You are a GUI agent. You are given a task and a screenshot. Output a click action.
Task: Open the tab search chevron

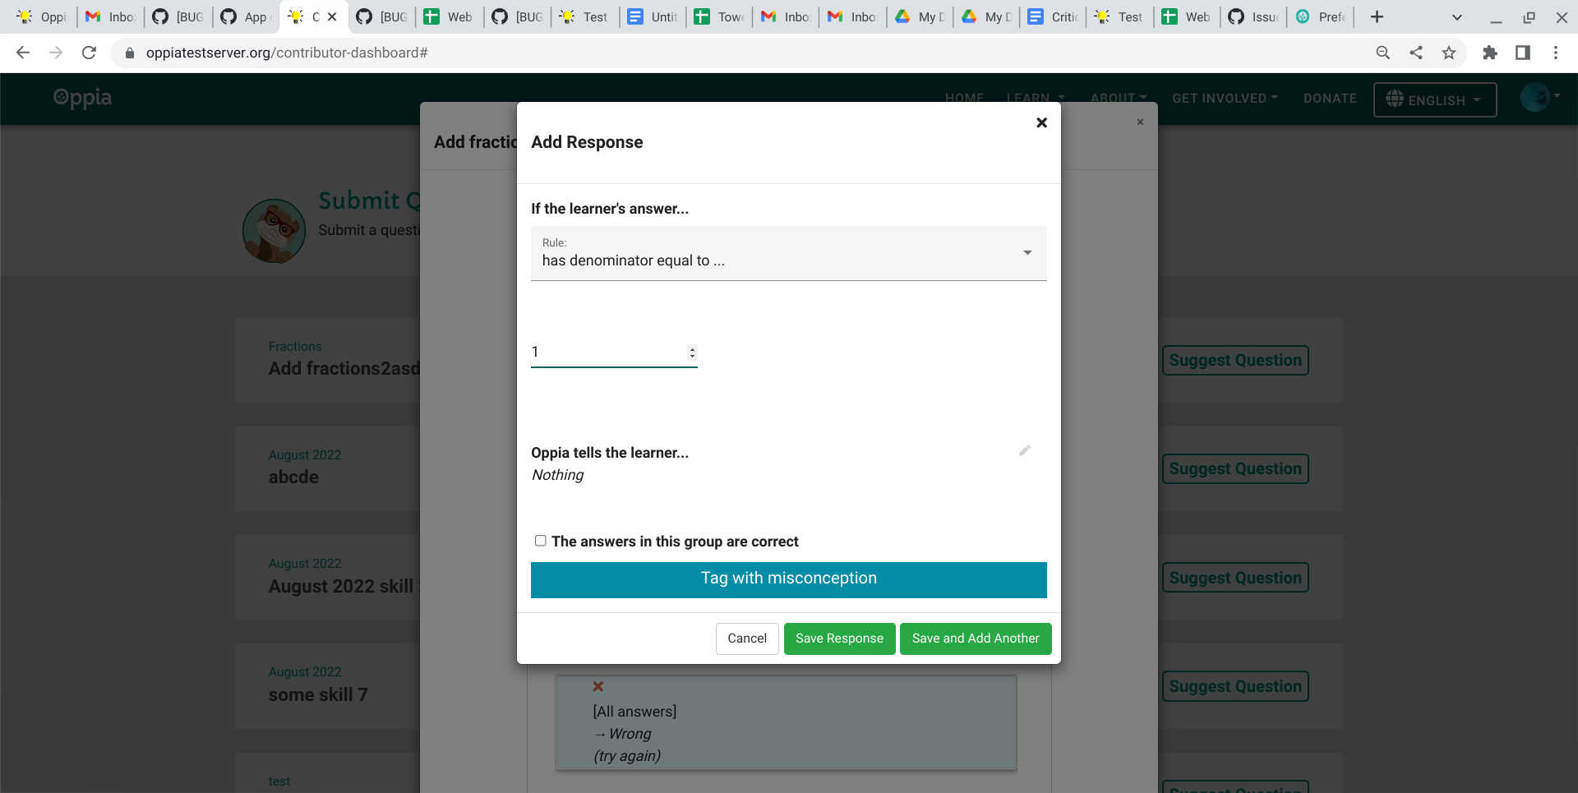coord(1457,17)
